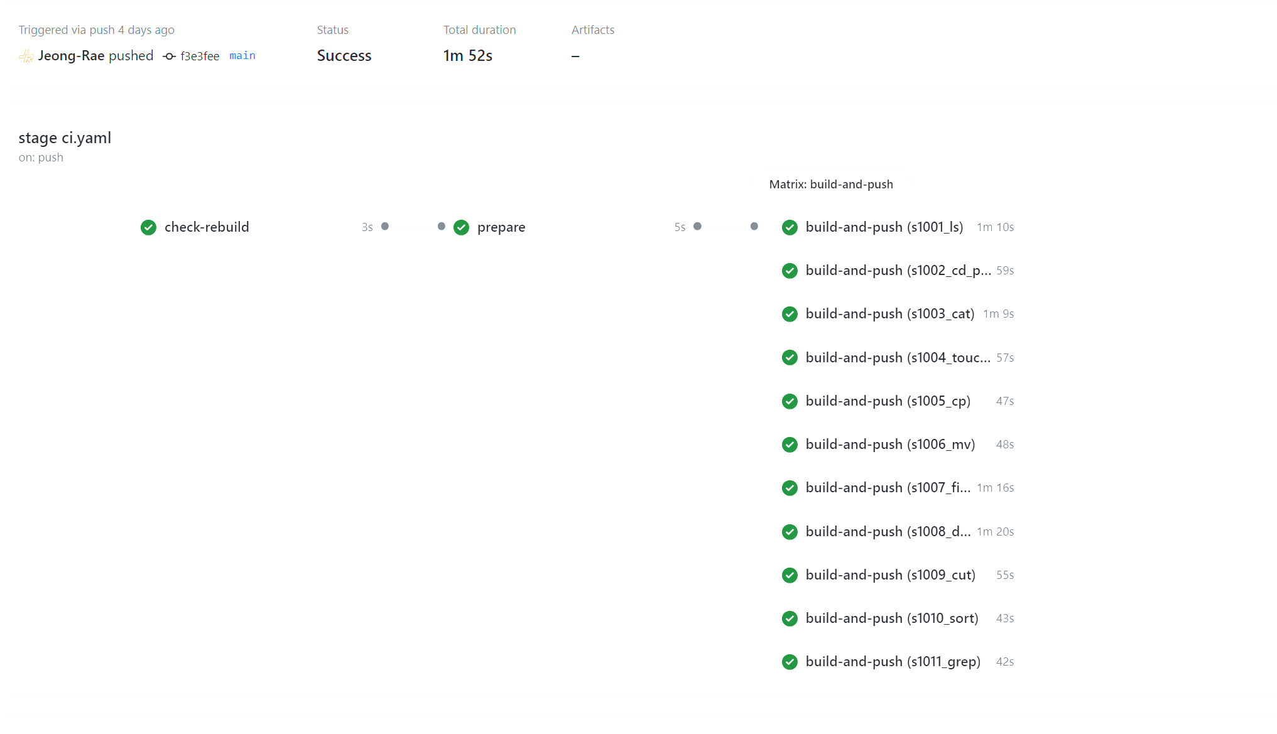The width and height of the screenshot is (1277, 734).
Task: Click the commit icon before f3e3fee
Action: (x=168, y=56)
